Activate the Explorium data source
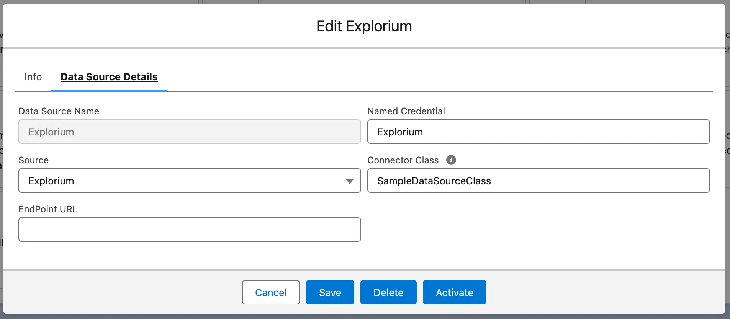Viewport: 730px width, 319px height. (454, 292)
